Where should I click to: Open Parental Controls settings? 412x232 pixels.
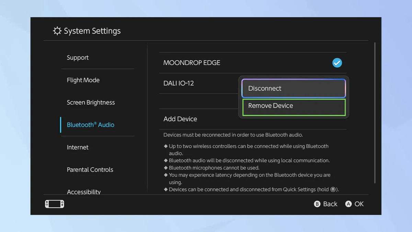[x=90, y=169]
